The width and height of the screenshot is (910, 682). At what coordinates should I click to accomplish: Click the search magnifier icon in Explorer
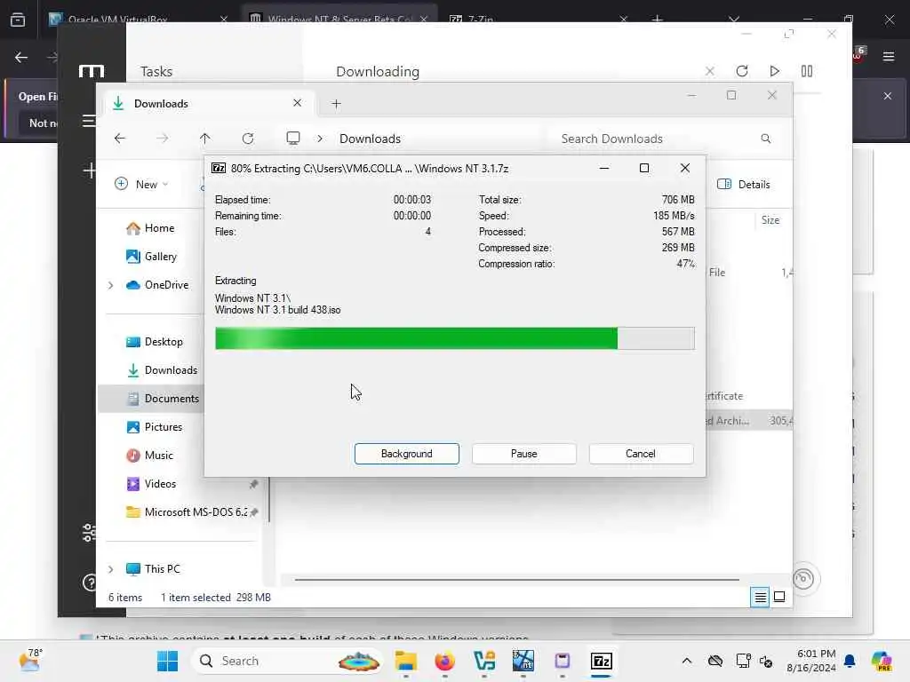pos(765,139)
